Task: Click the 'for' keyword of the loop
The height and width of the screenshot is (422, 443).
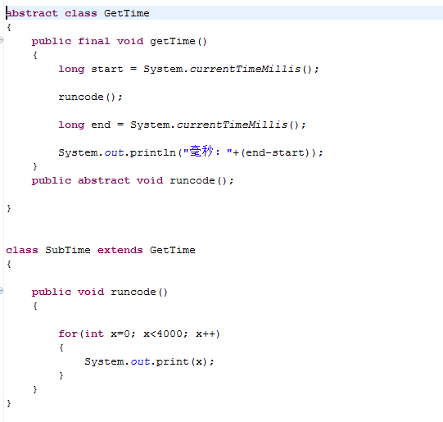Action: click(68, 334)
